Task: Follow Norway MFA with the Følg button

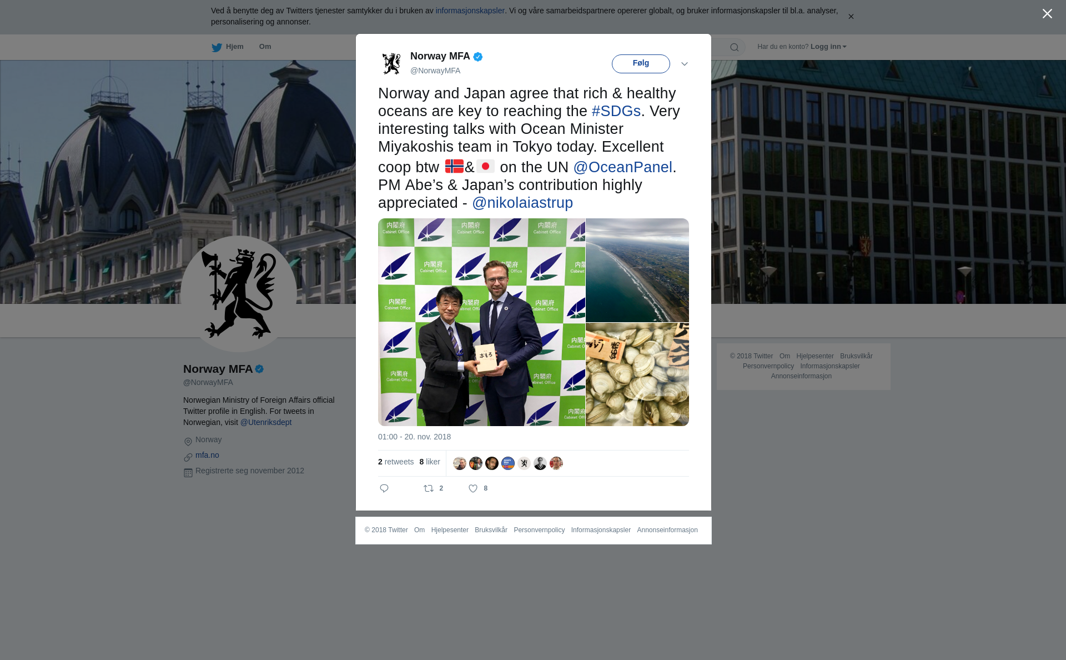Action: click(641, 63)
